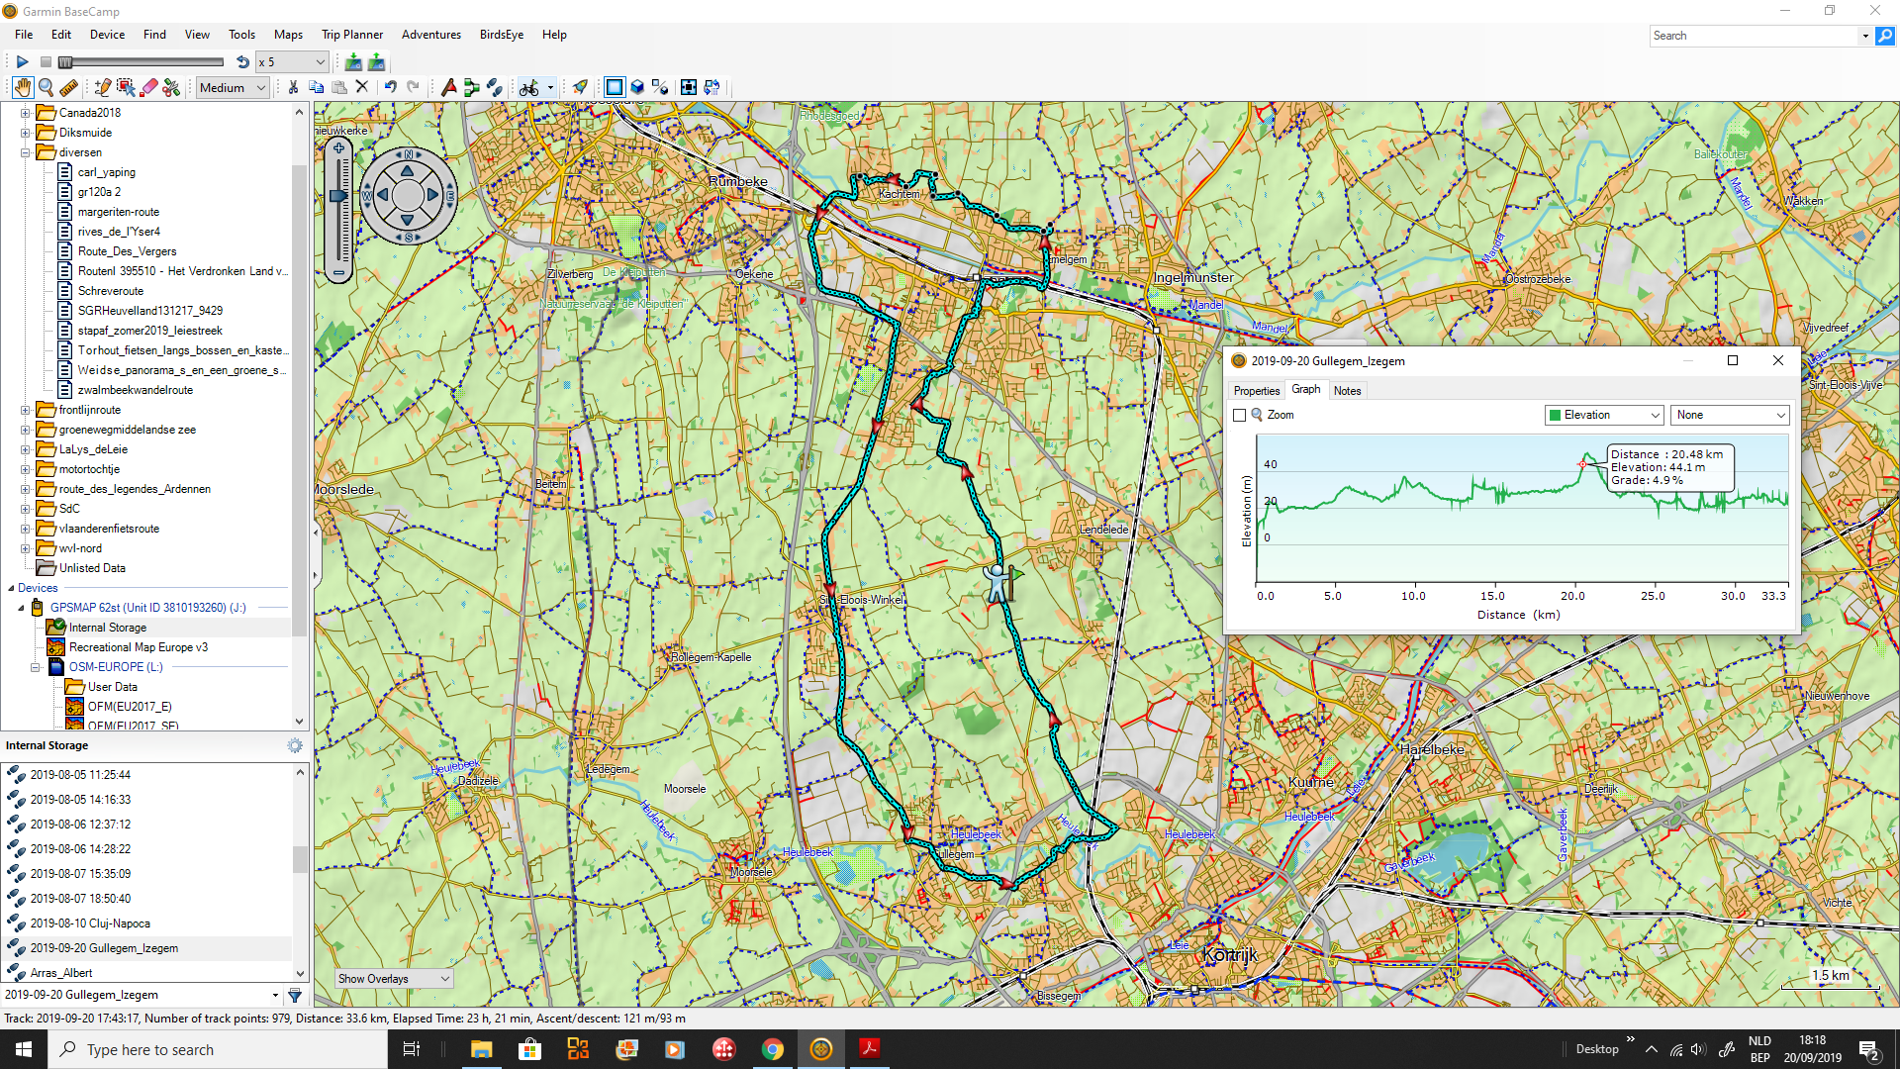The image size is (1900, 1069).
Task: Select the bicycle activity profile
Action: point(529,87)
